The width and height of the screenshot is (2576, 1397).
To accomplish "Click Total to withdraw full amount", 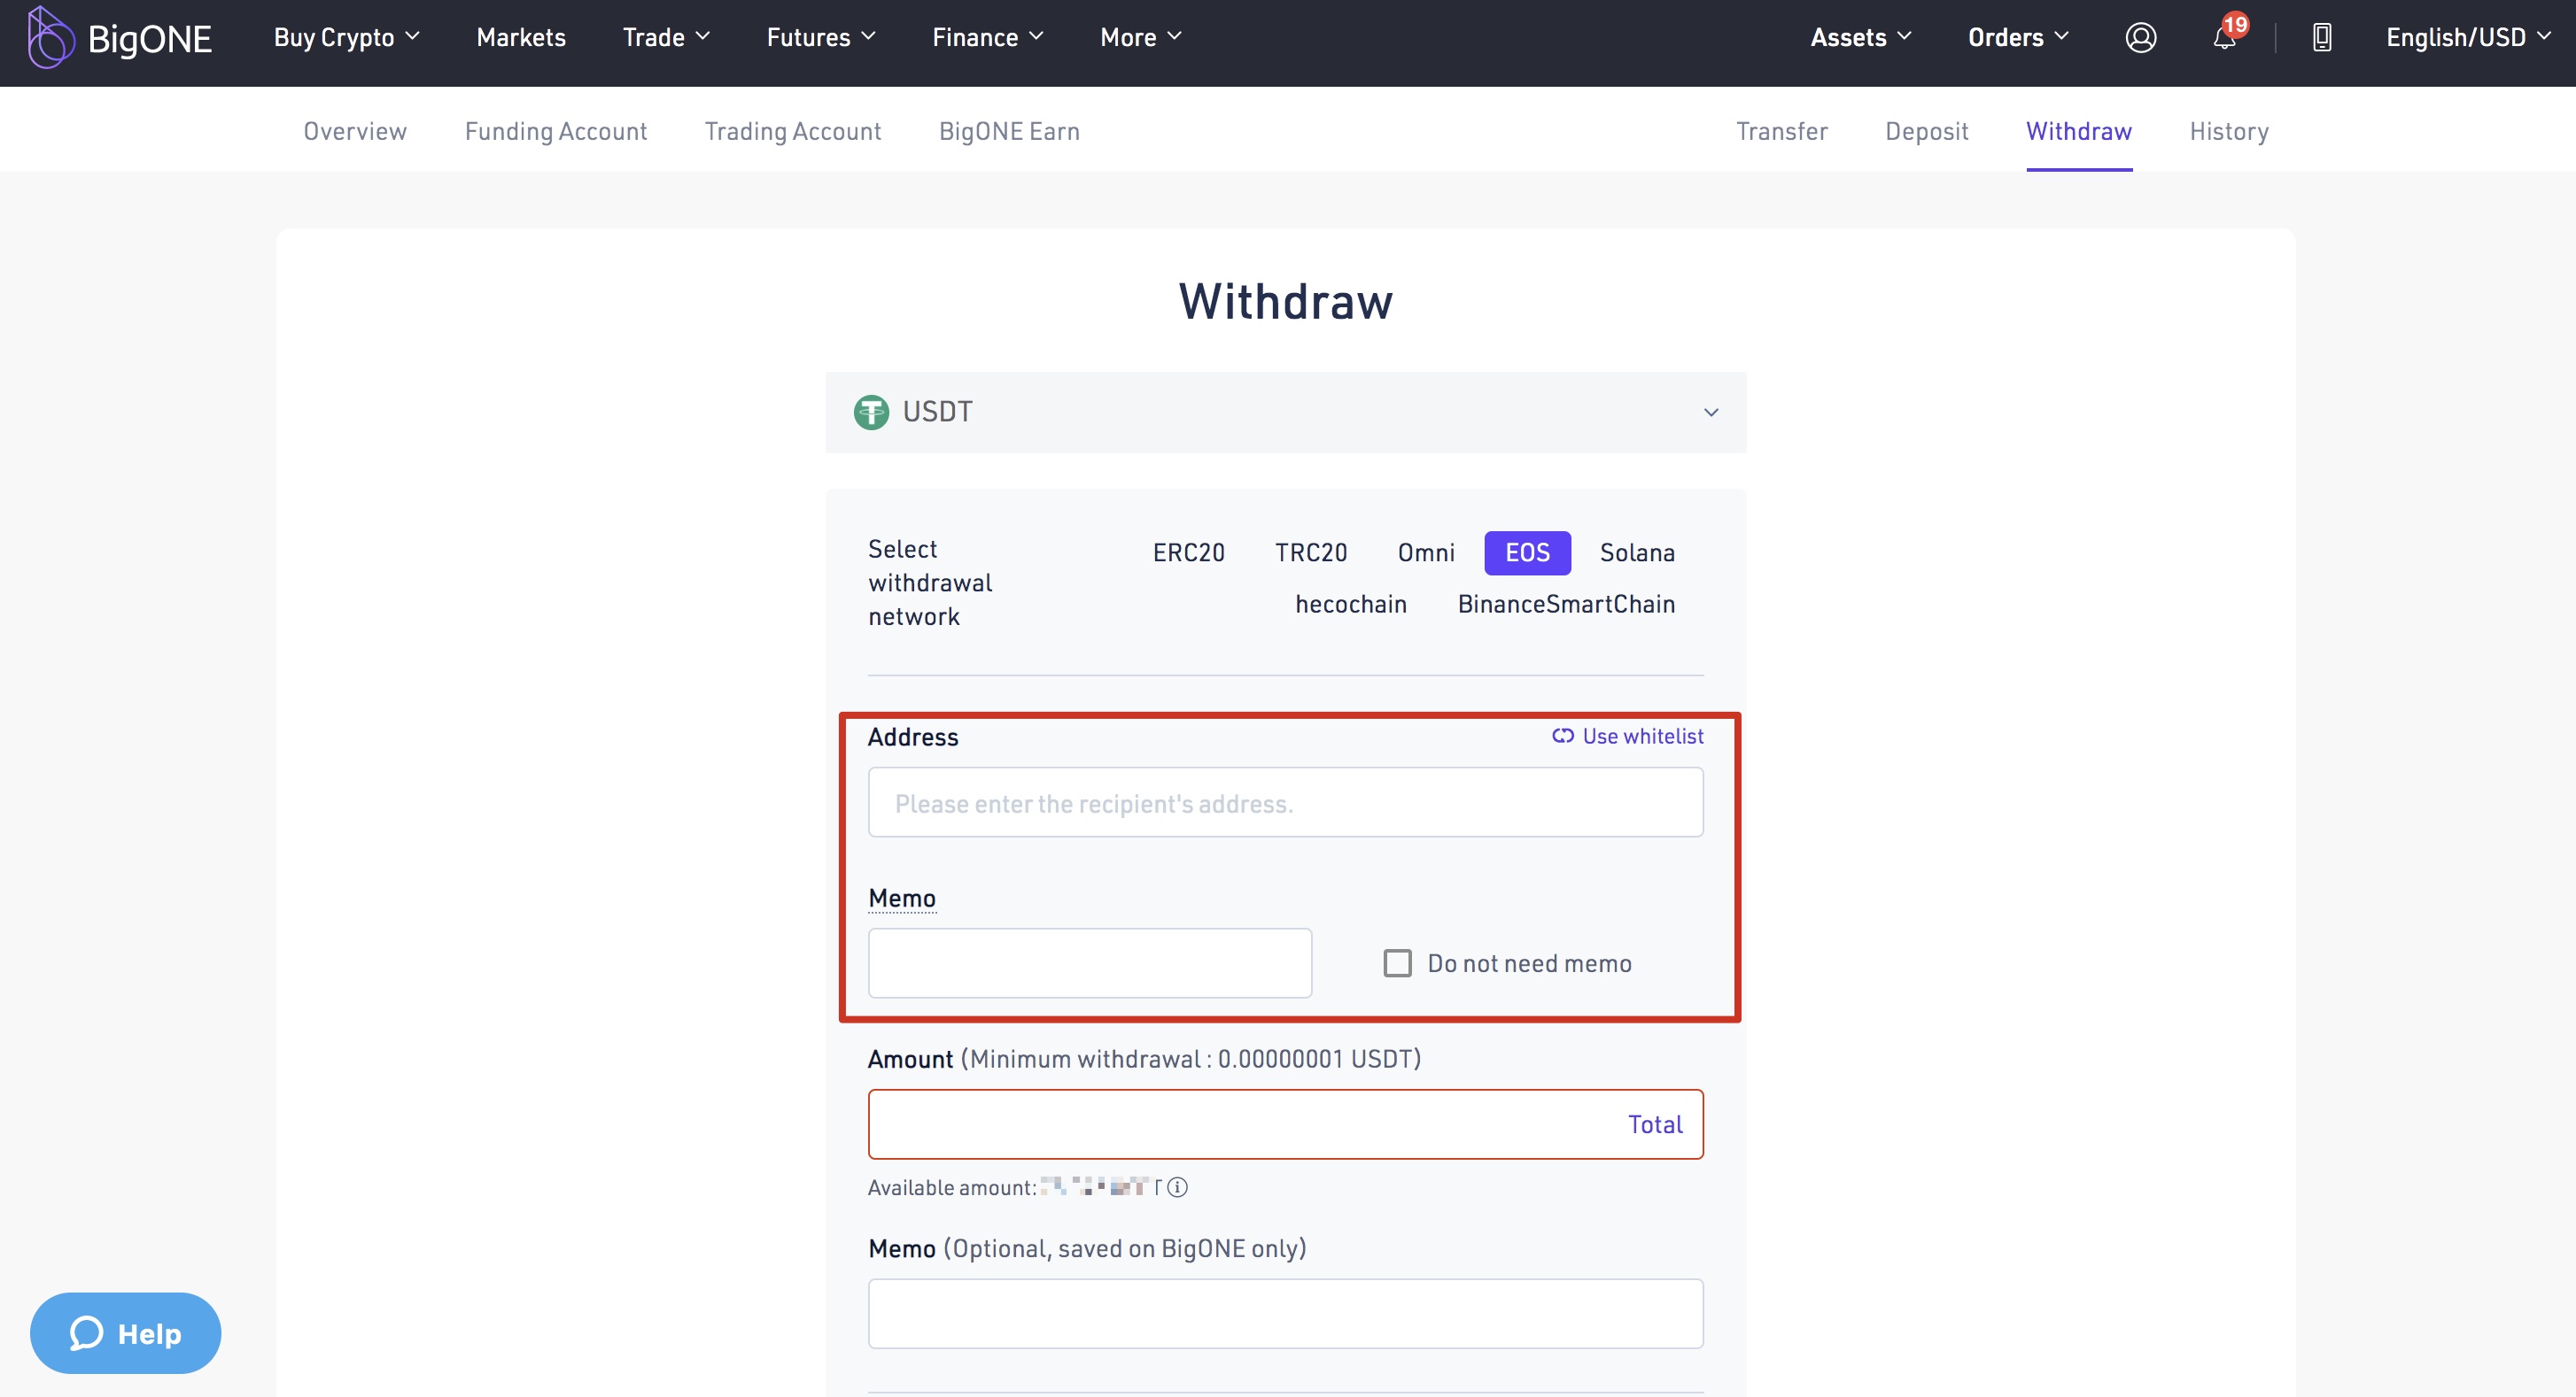I will 1655,1124.
